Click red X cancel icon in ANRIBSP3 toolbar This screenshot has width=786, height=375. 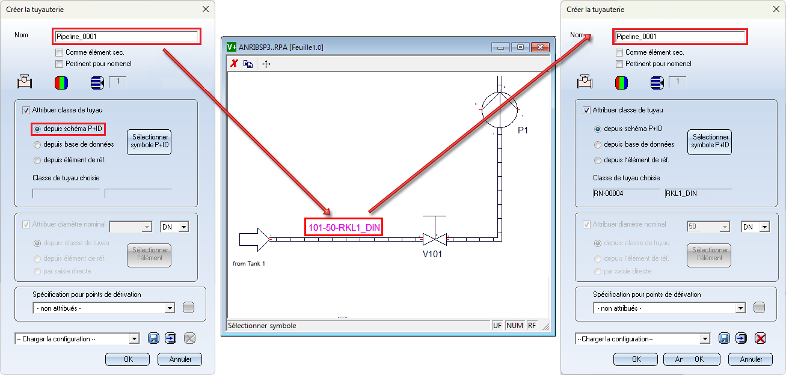pos(235,64)
